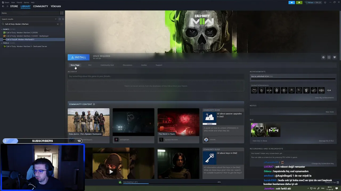341x191 pixels.
Task: Enter Big Picture mode via monitor icon
Action: [326, 2]
